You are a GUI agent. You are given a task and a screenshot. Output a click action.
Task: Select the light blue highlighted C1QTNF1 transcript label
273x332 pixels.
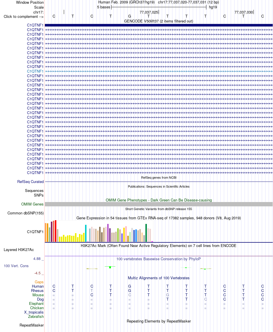click(x=35, y=71)
